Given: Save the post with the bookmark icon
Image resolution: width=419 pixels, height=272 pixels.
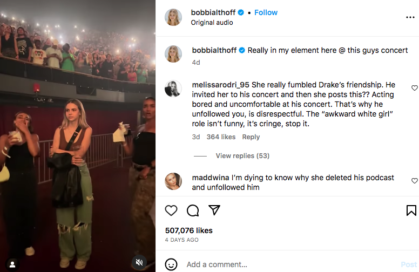Looking at the screenshot, I should [411, 210].
